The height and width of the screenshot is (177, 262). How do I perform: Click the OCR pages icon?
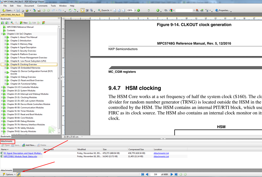[39, 10]
